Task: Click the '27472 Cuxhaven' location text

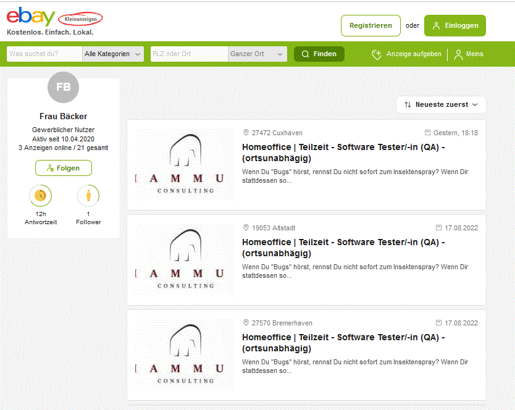Action: (x=277, y=133)
